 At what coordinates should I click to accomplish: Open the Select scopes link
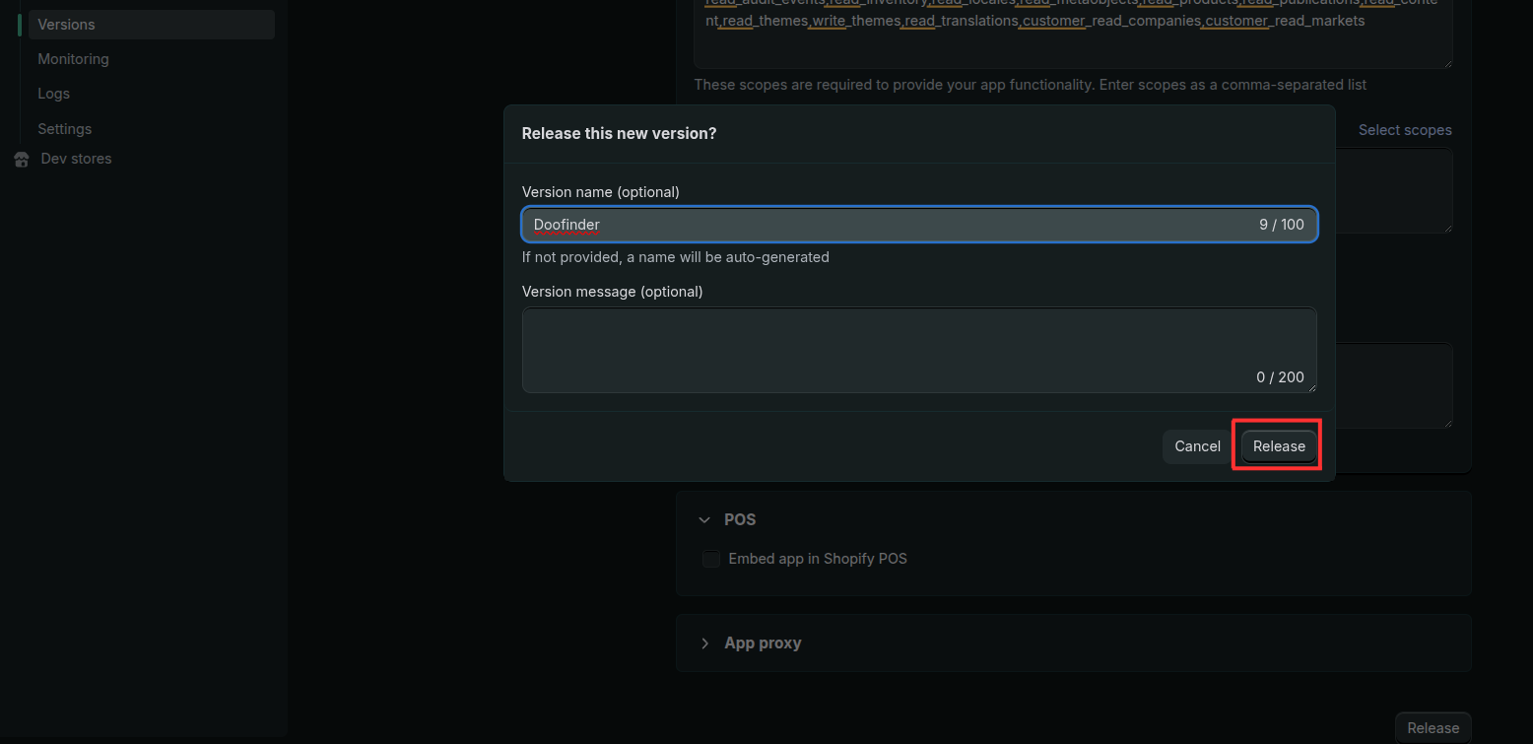(x=1404, y=129)
